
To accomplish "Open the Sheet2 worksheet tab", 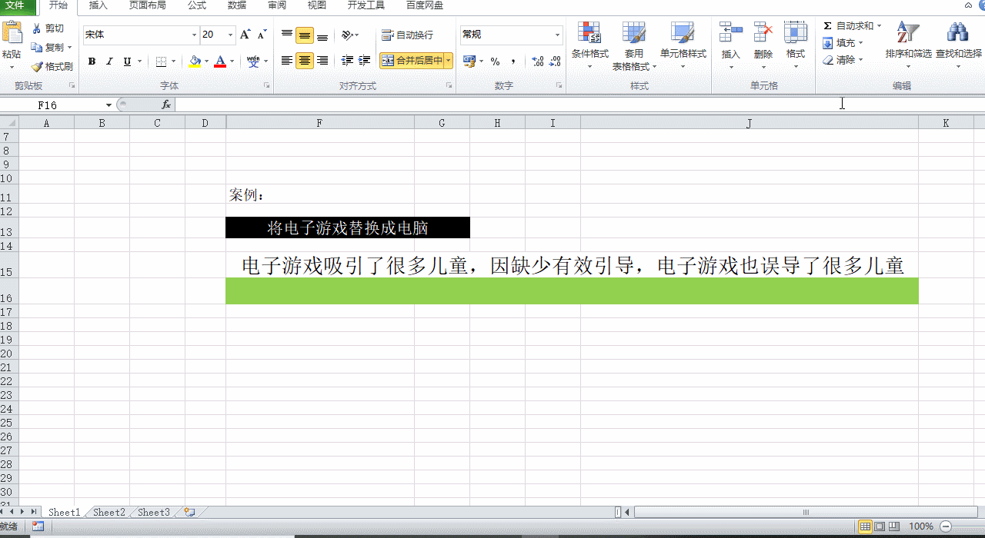I will pos(109,513).
